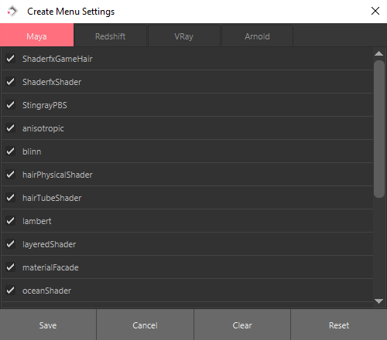Viewport: 387px width, 340px height.
Task: Click the layeredShader label
Action: (x=49, y=244)
